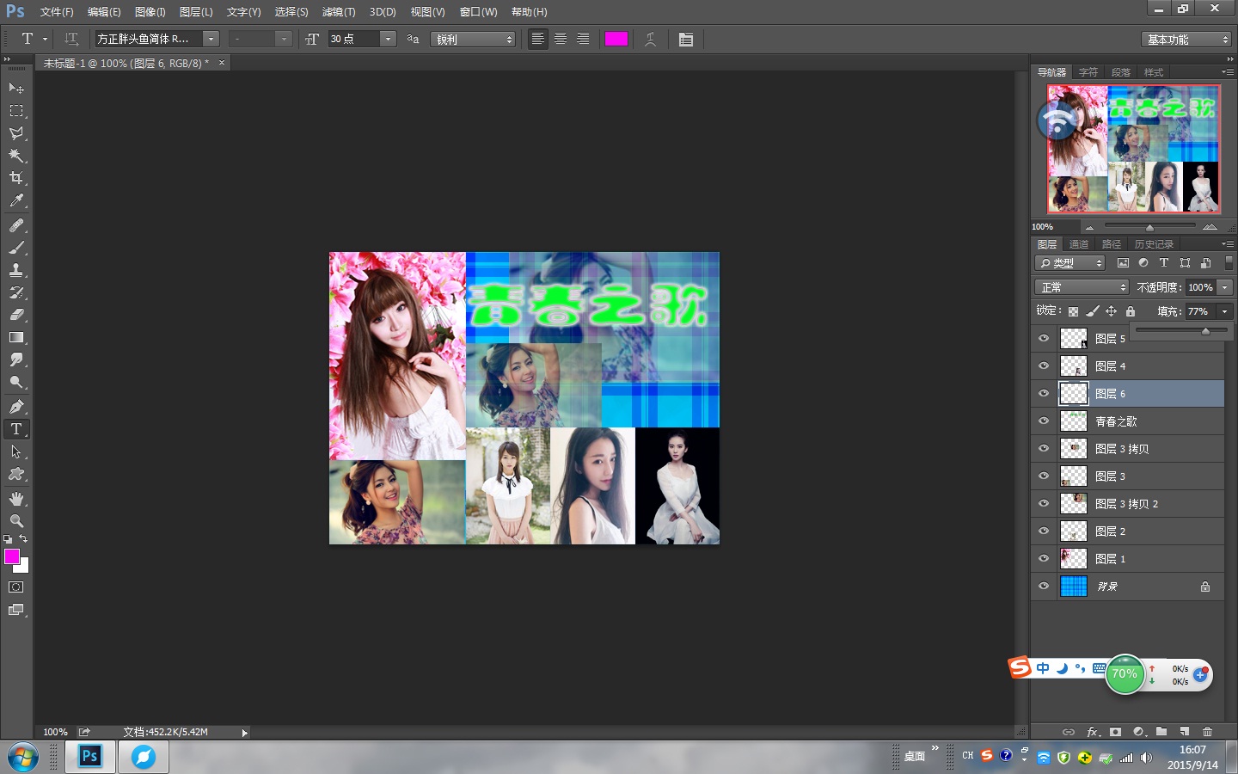Screen dimensions: 1238x774
Task: Create new group folder icon
Action: click(1161, 732)
